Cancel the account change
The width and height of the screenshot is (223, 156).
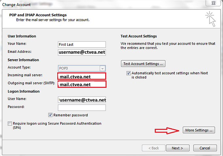[205, 148]
